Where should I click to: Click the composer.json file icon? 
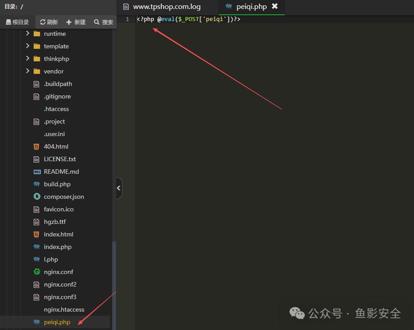pos(37,197)
